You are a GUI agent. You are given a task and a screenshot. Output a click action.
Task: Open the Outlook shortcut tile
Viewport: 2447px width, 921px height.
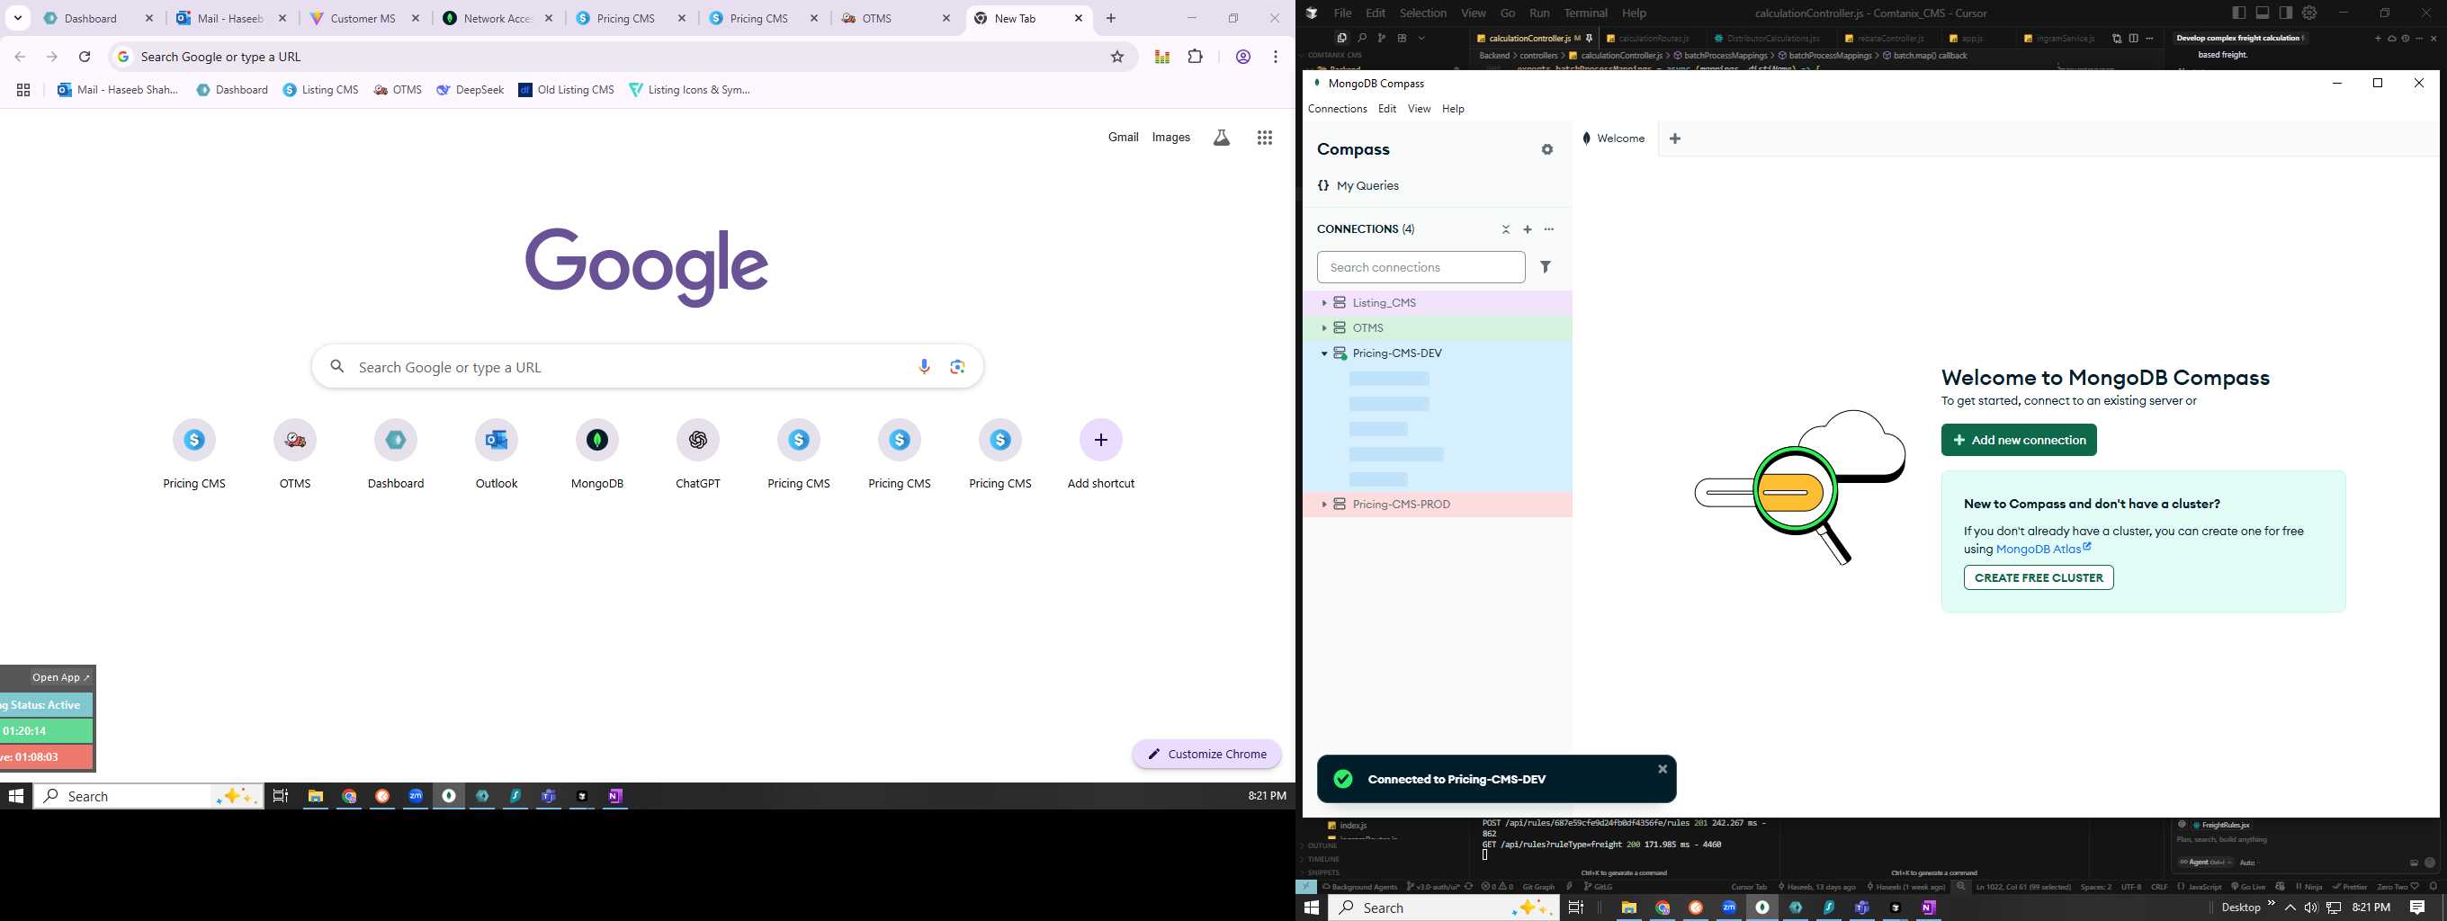[496, 454]
